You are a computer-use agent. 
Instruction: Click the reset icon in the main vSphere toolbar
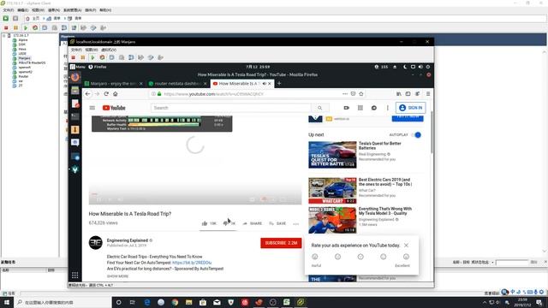coord(35,28)
